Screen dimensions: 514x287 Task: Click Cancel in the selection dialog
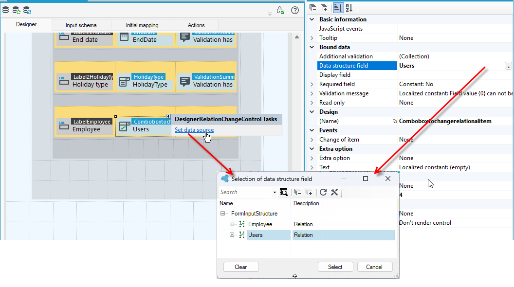374,267
